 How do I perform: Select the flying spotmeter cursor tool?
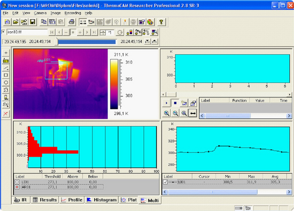tap(6, 53)
